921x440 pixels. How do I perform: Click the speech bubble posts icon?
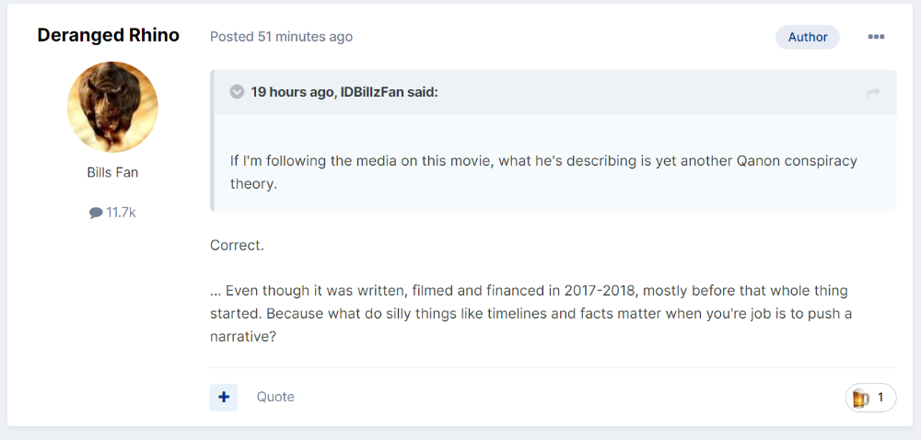click(96, 213)
